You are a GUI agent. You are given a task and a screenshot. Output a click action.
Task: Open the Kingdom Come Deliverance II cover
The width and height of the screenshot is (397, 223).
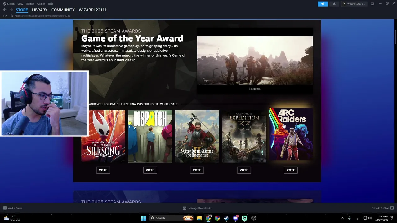[197, 136]
